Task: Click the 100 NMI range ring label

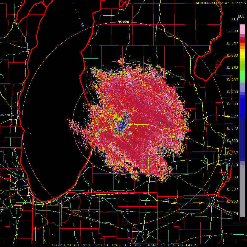Action: point(123,22)
